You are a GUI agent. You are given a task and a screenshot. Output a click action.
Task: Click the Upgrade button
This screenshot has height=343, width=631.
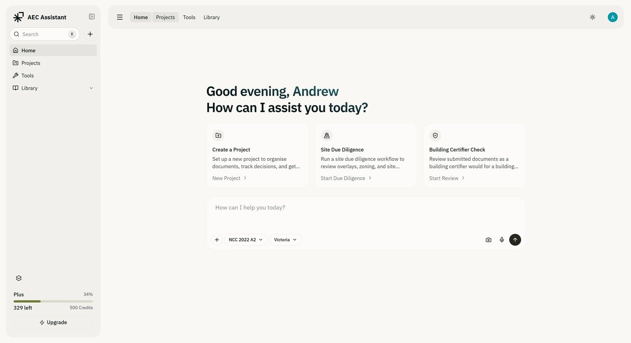(53, 322)
